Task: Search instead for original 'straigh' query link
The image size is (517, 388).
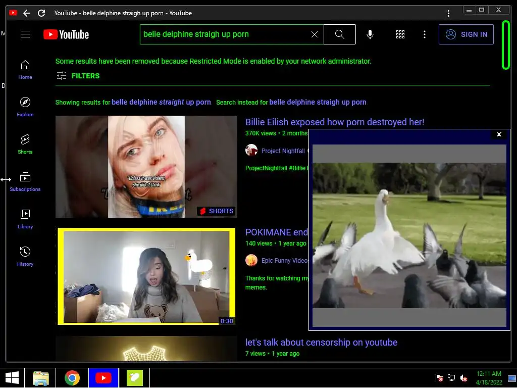Action: click(x=318, y=102)
